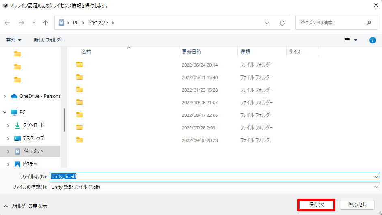Viewport: 382px width, 215px height.
Task: Expand the address bar history dropdown
Action: click(x=267, y=23)
